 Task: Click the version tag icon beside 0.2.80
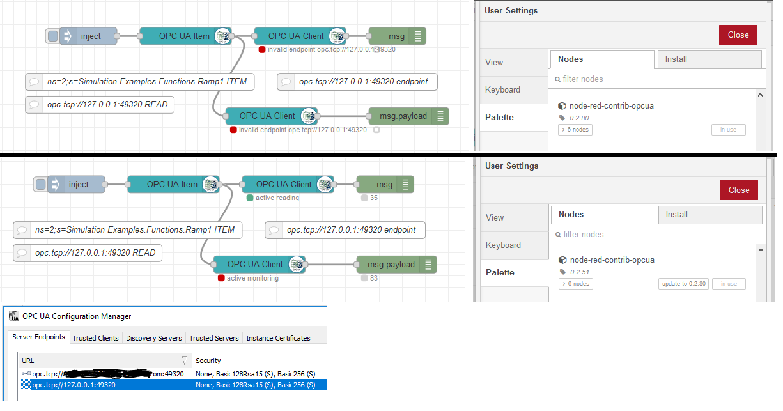coord(562,118)
